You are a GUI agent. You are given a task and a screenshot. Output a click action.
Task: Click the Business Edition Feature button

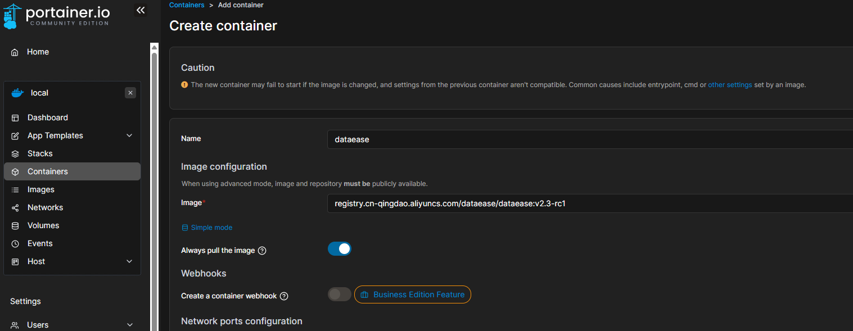tap(413, 294)
